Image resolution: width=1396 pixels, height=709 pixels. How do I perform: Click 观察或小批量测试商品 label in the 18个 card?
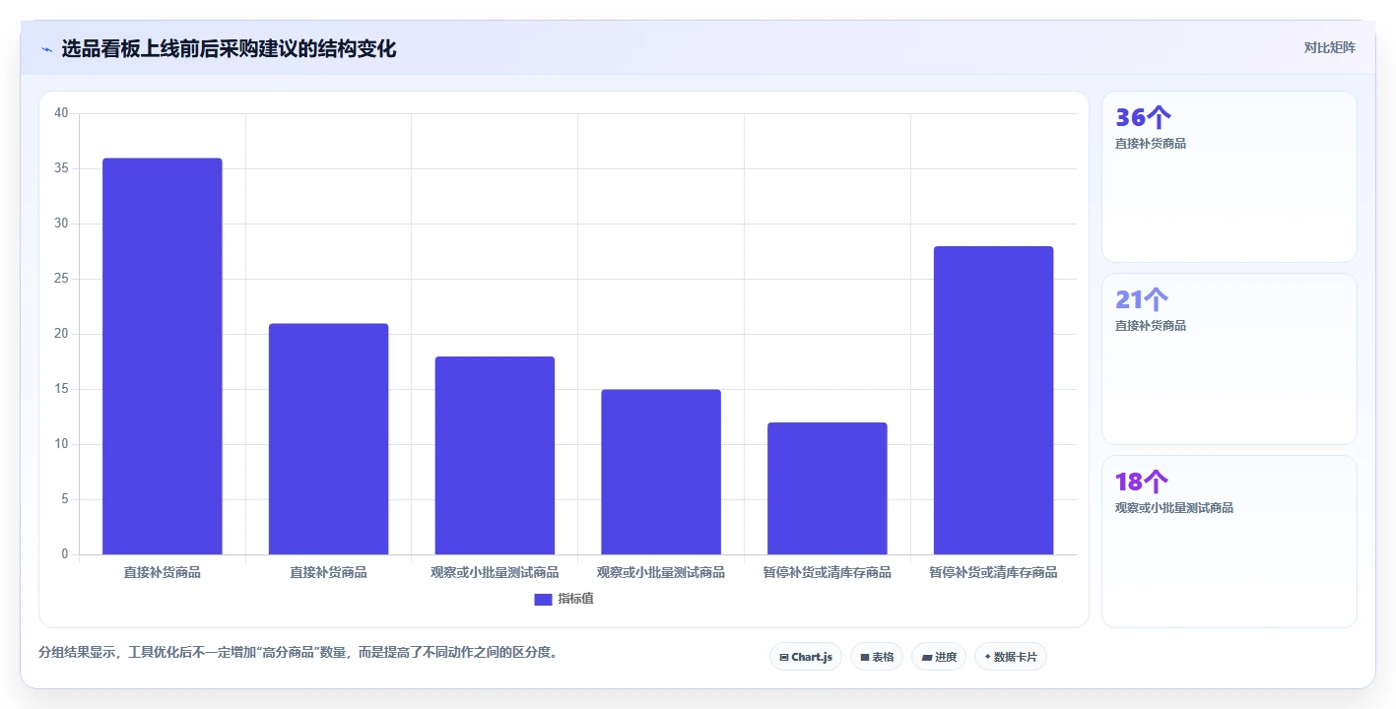(1174, 508)
